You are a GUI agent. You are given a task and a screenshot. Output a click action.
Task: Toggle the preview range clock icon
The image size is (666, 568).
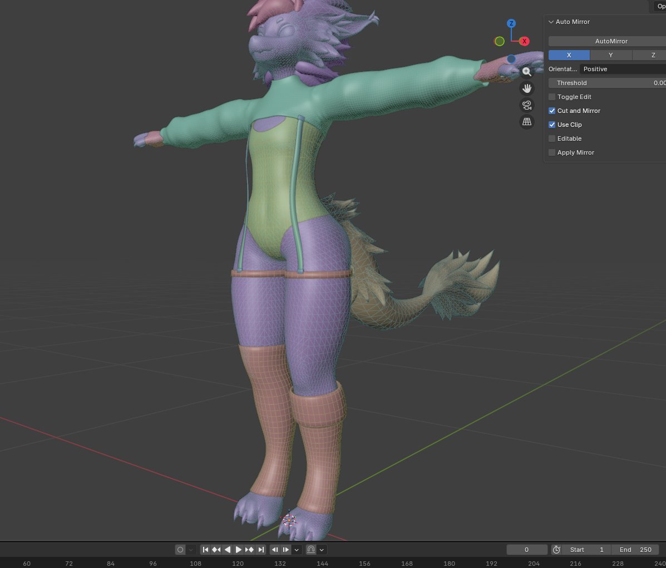coord(556,550)
